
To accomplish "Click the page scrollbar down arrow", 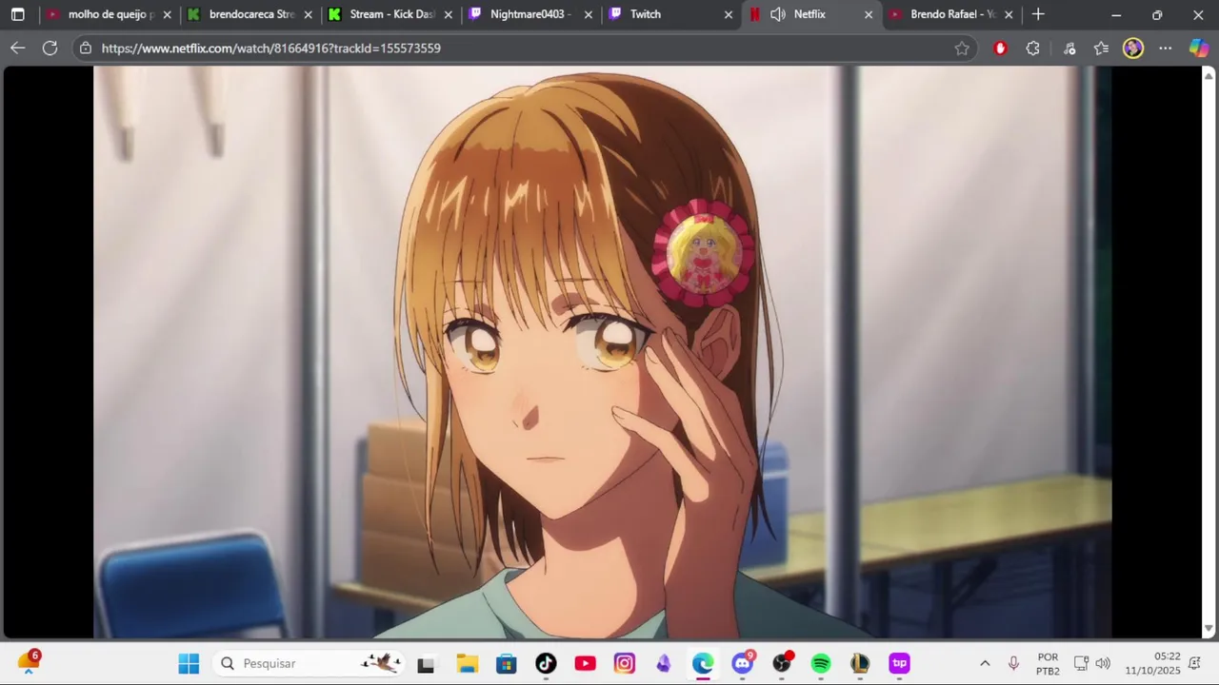I will click(1209, 629).
